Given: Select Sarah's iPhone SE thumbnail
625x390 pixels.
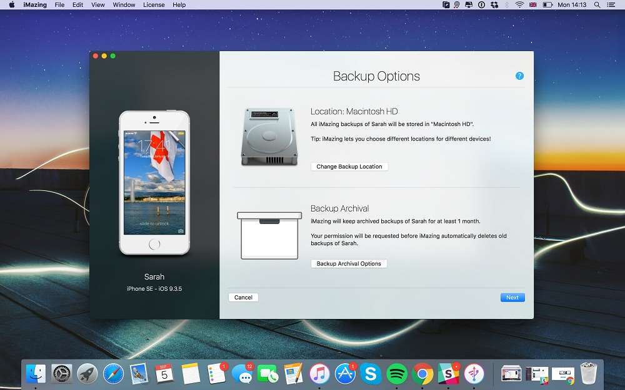Looking at the screenshot, I should click(x=154, y=187).
